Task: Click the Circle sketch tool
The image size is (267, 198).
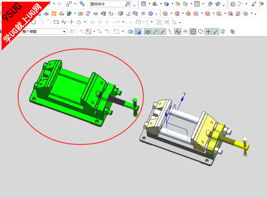Action: point(34,22)
